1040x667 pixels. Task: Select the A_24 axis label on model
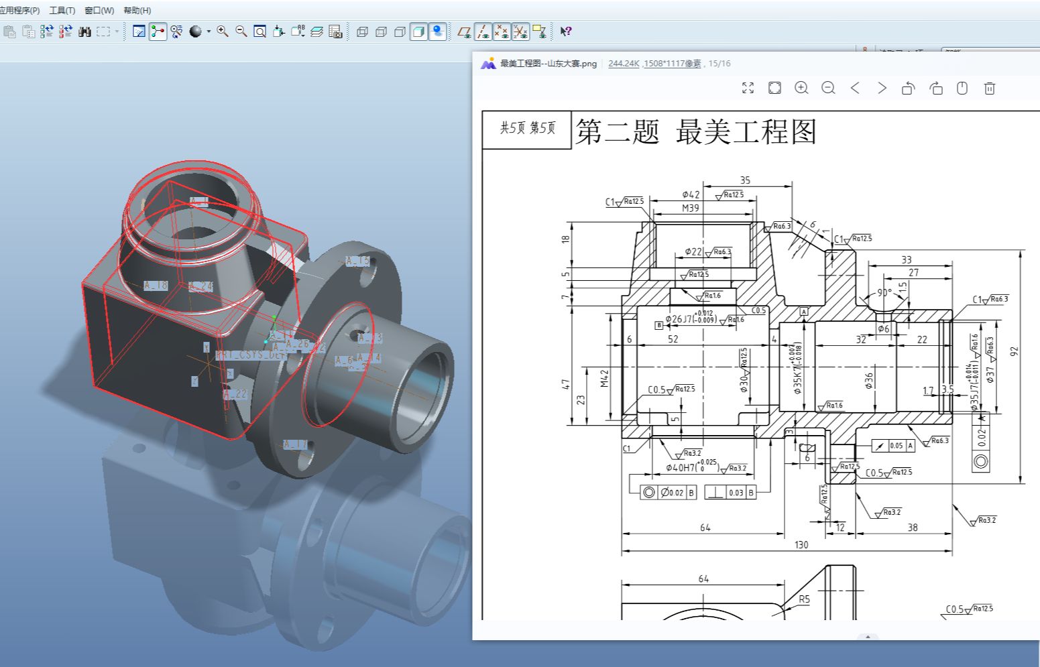coord(200,286)
